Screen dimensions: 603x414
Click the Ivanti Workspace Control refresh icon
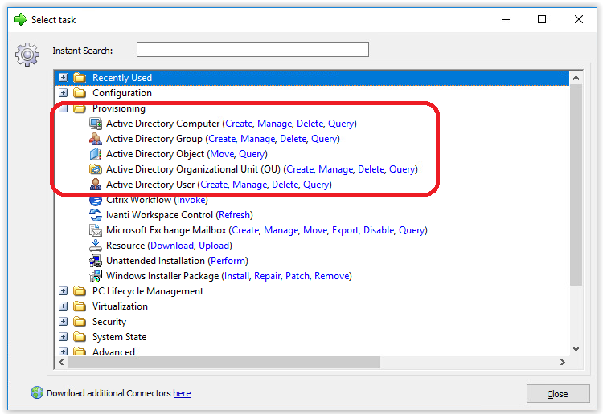[x=96, y=215]
